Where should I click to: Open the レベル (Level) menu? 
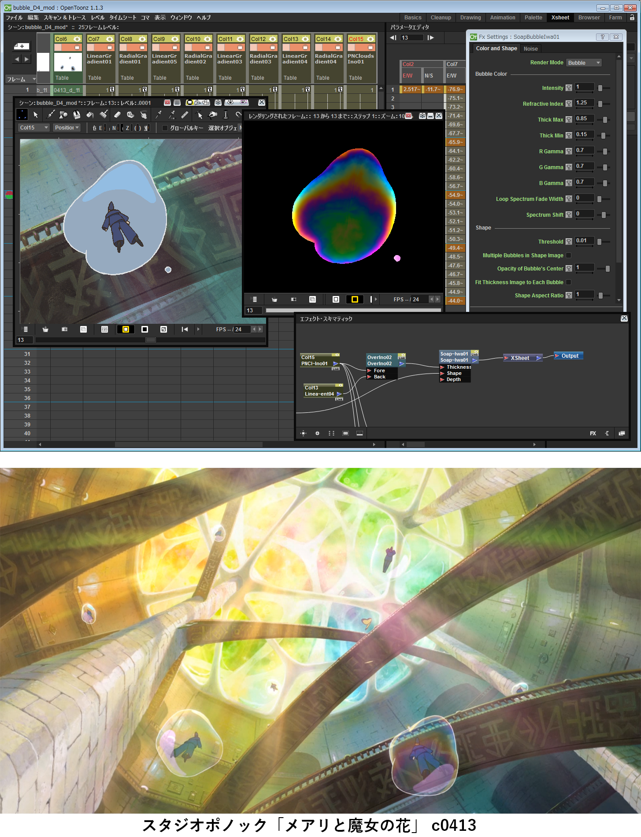pos(98,18)
